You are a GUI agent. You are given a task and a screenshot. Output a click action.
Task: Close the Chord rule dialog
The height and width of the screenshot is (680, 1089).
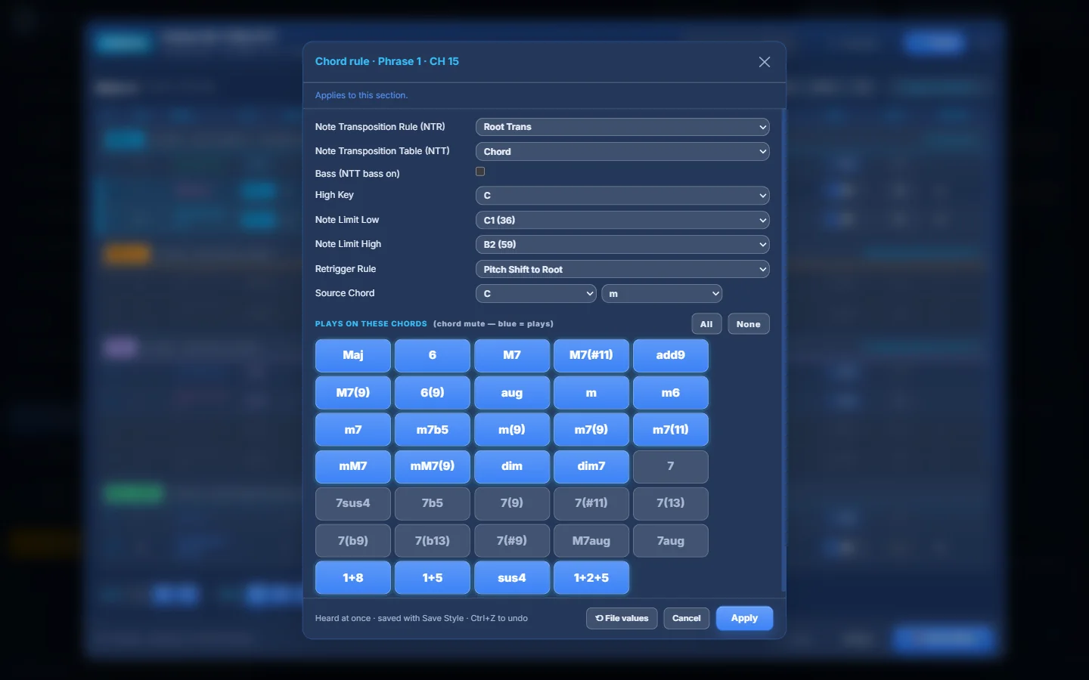[765, 62]
